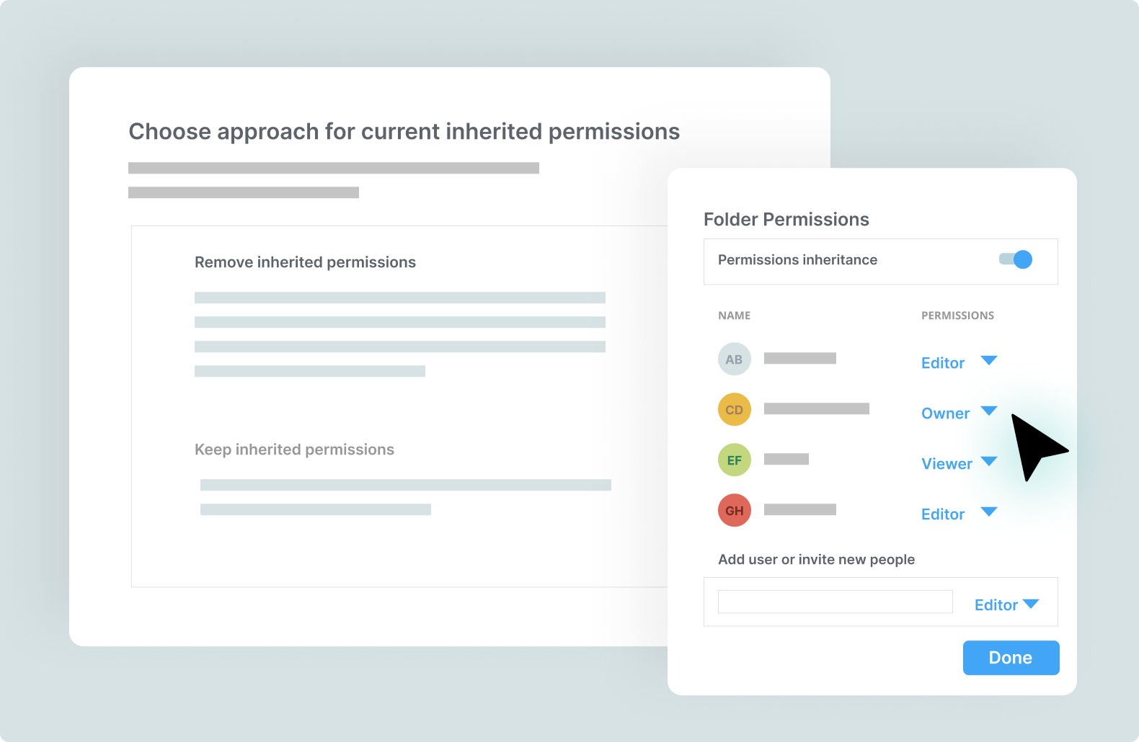Select the Remove inherited permissions option

[x=305, y=262]
